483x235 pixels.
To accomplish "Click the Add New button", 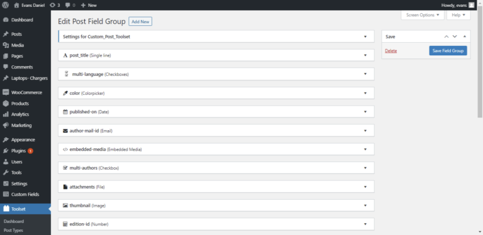I will click(x=140, y=21).
